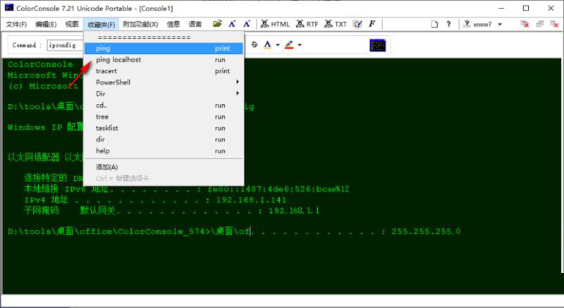Choose tracert from the favorites menu

click(x=164, y=71)
